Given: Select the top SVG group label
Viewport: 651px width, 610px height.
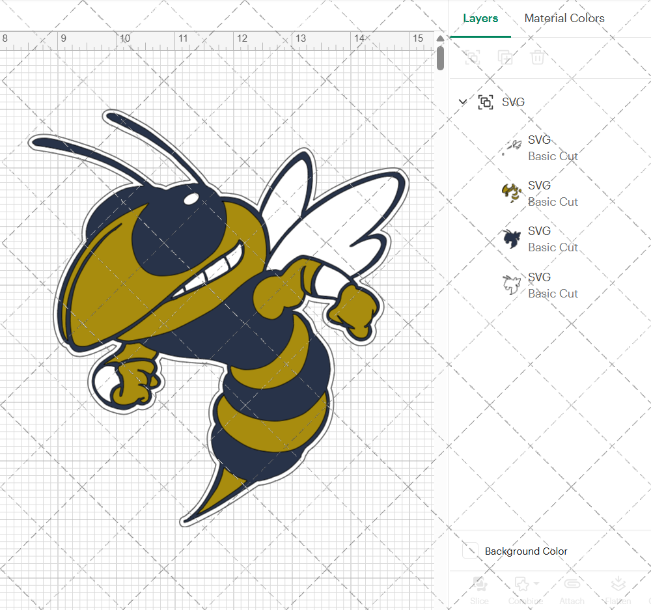Looking at the screenshot, I should pos(513,102).
